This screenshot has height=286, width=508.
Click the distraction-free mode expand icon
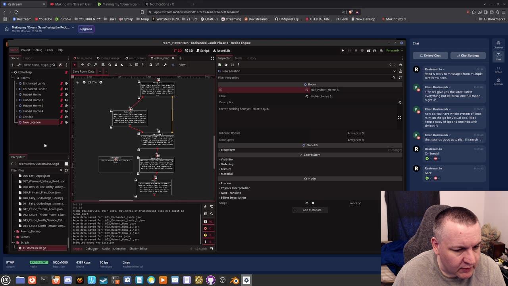coord(212,58)
